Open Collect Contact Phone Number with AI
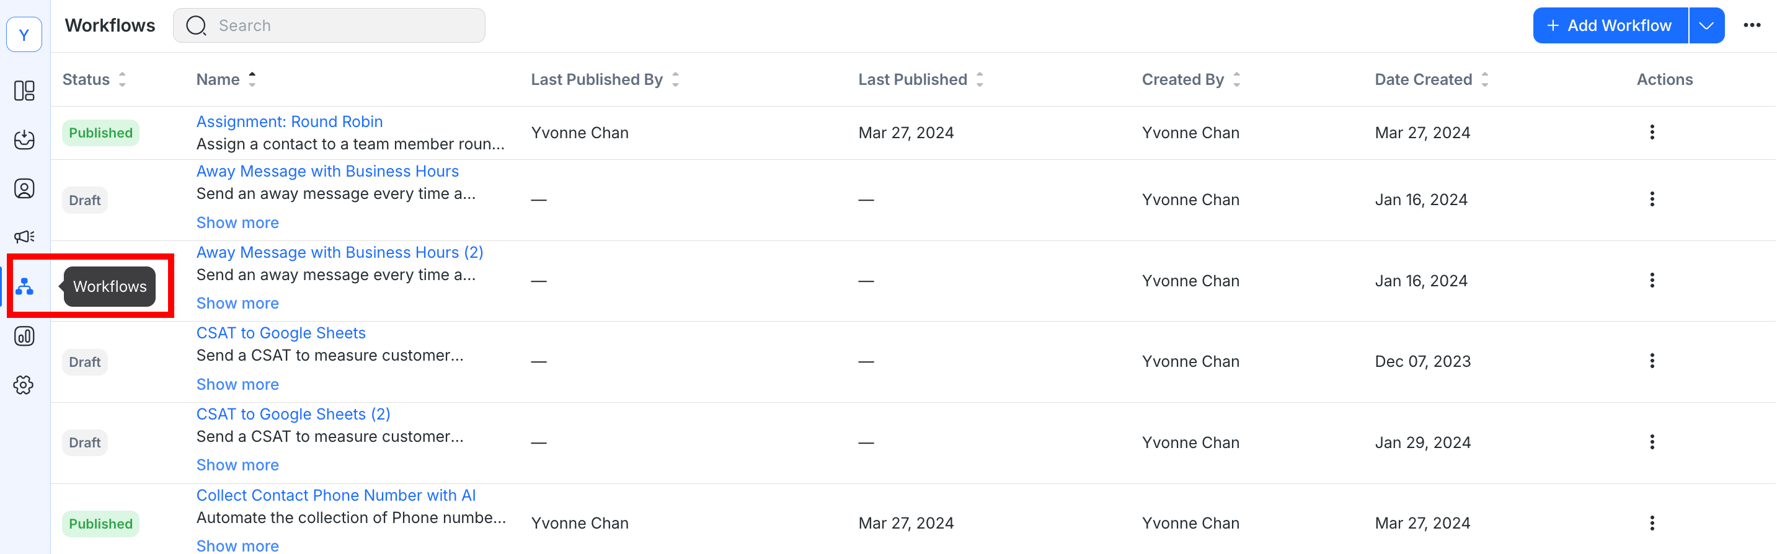The image size is (1777, 554). point(336,495)
